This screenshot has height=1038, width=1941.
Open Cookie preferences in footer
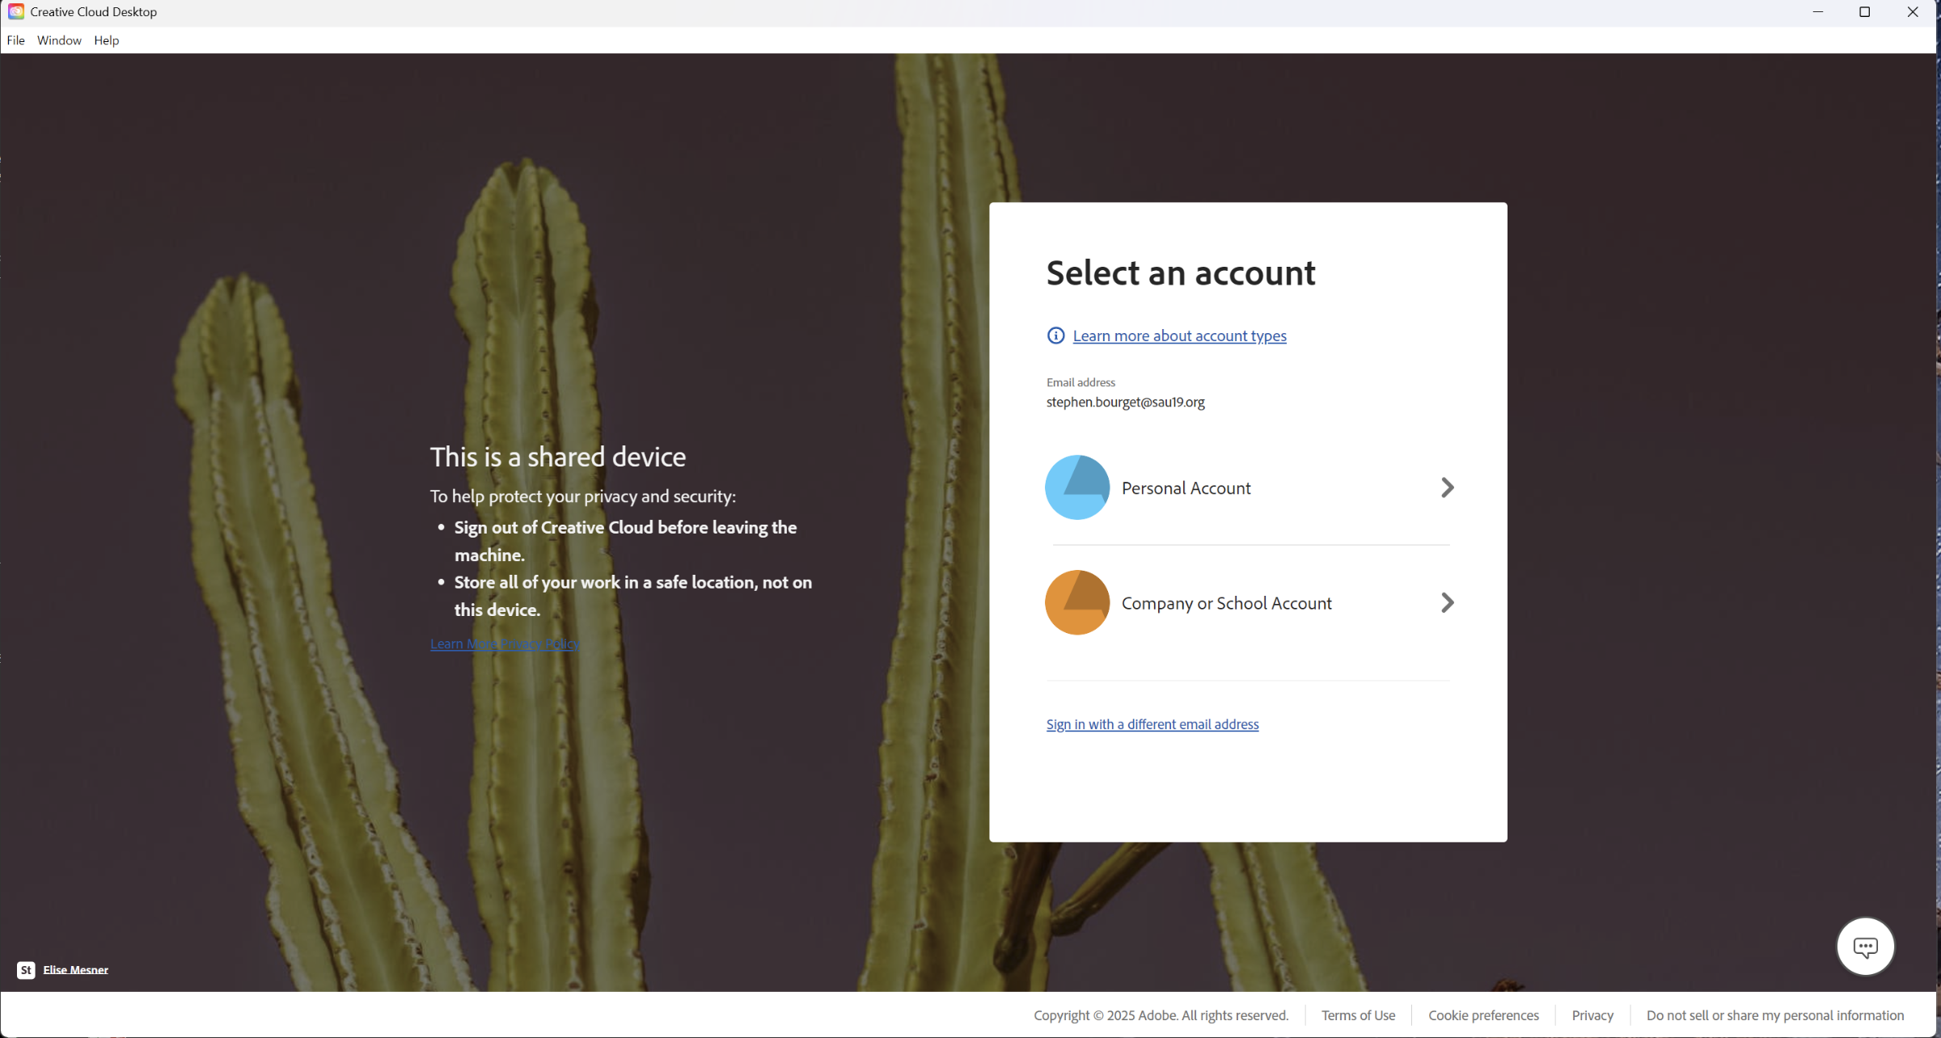[1483, 1015]
